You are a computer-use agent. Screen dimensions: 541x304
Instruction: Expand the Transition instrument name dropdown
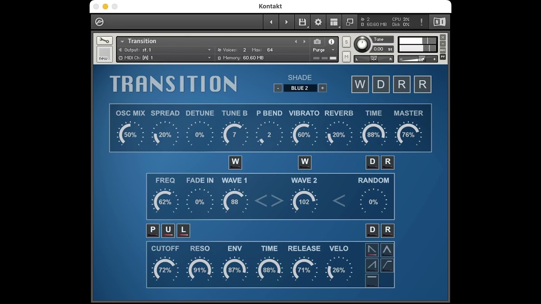click(x=122, y=41)
